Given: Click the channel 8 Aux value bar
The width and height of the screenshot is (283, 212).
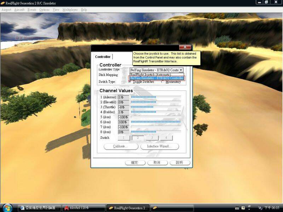Looking at the screenshot, I should tap(156, 132).
